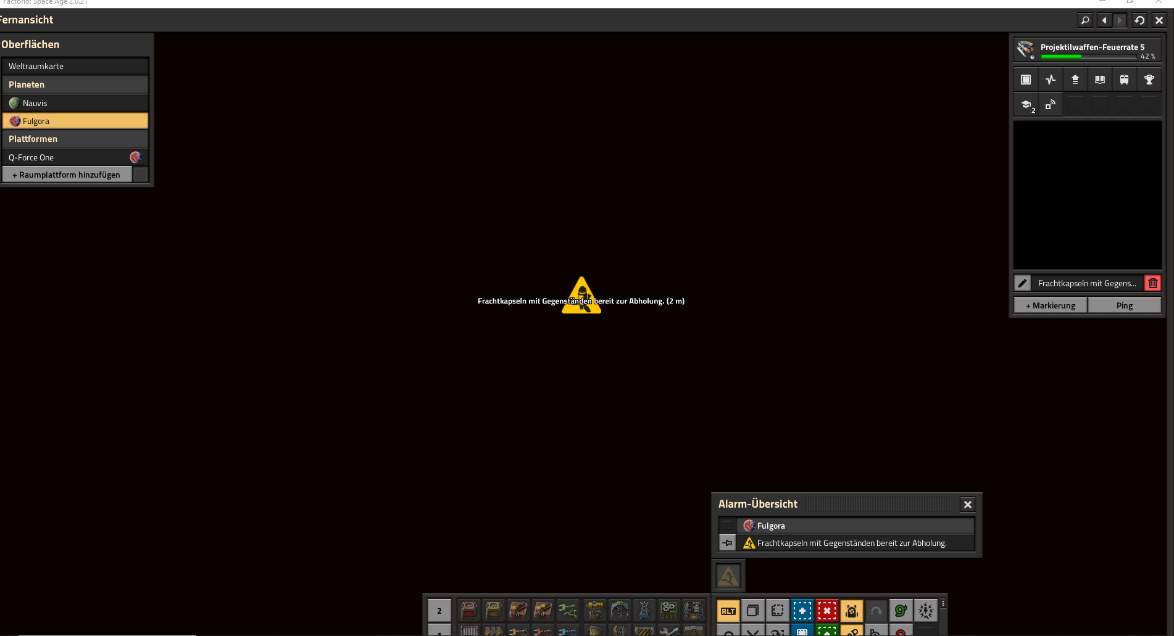Screen dimensions: 1174x636
Task: Delete the Frachtkapseln marker with trash icon
Action: tap(1153, 283)
